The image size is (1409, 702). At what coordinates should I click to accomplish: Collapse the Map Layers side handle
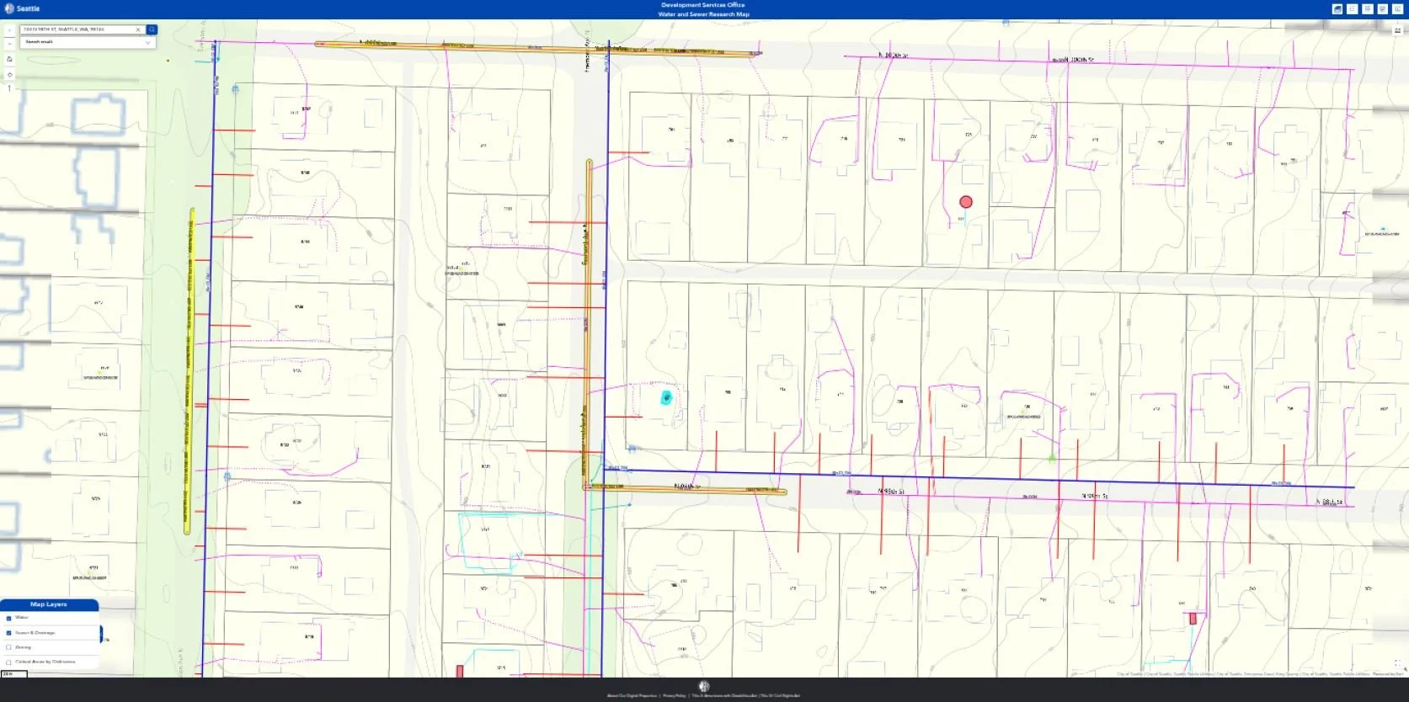pyautogui.click(x=101, y=634)
